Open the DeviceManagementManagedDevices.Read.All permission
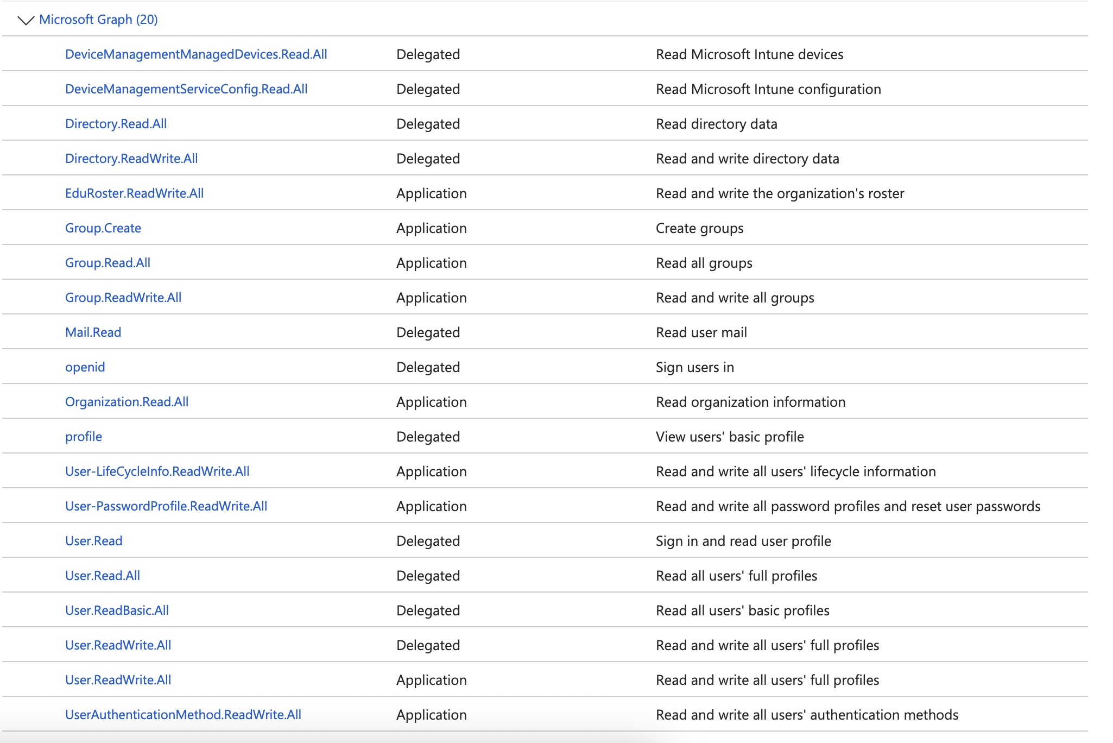1113x743 pixels. 196,54
